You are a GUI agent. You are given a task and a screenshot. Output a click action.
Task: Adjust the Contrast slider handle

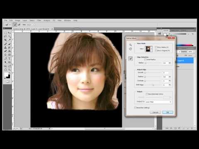(145, 81)
